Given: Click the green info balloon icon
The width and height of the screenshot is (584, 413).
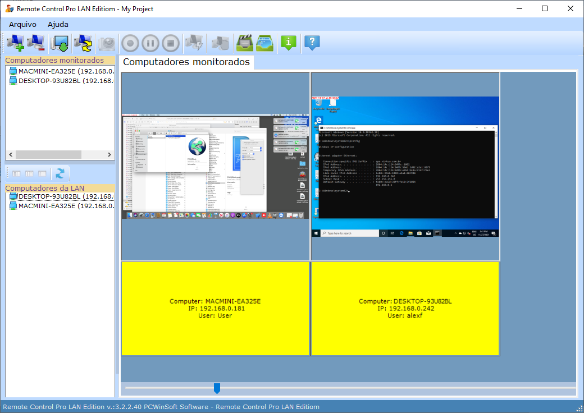Looking at the screenshot, I should click(289, 43).
